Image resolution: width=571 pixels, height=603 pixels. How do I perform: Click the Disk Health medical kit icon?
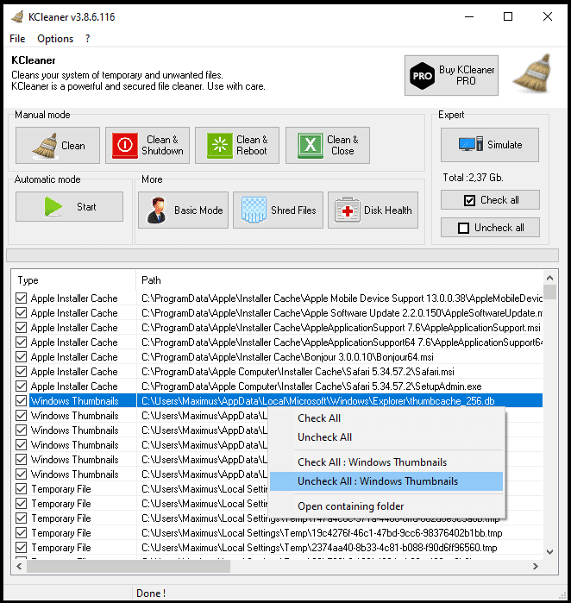[x=348, y=210]
